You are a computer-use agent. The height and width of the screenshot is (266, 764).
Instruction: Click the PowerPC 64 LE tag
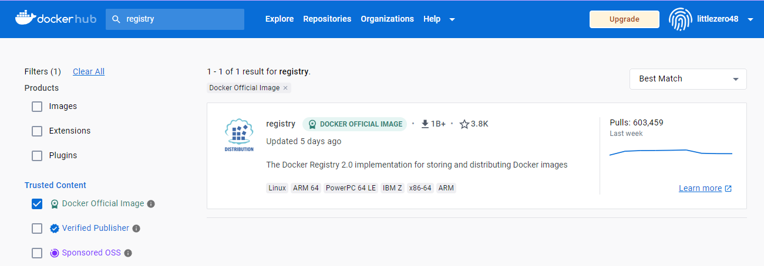(351, 188)
